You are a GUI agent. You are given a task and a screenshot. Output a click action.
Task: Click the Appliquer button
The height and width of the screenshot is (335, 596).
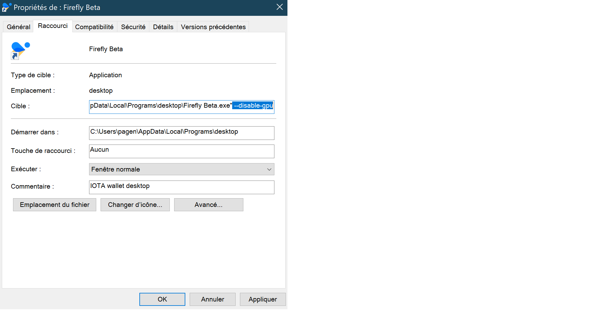(x=262, y=299)
